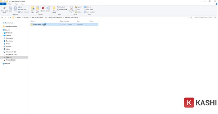Click the search SketchUp Pro box
This screenshot has height=114, width=218.
pos(205,18)
